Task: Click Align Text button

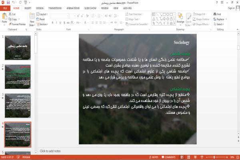Action: [132, 19]
